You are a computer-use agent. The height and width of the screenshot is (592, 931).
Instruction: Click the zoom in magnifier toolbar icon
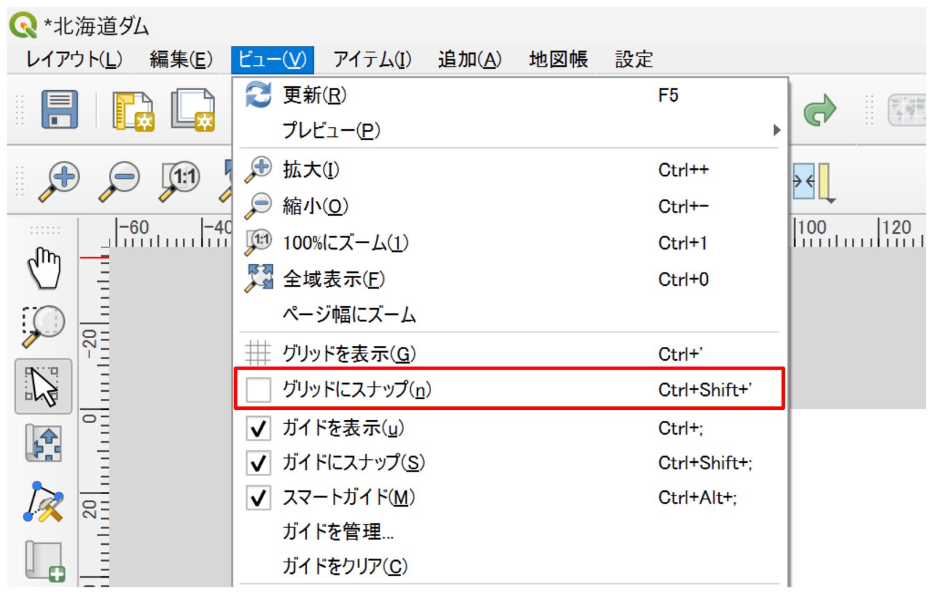(59, 182)
